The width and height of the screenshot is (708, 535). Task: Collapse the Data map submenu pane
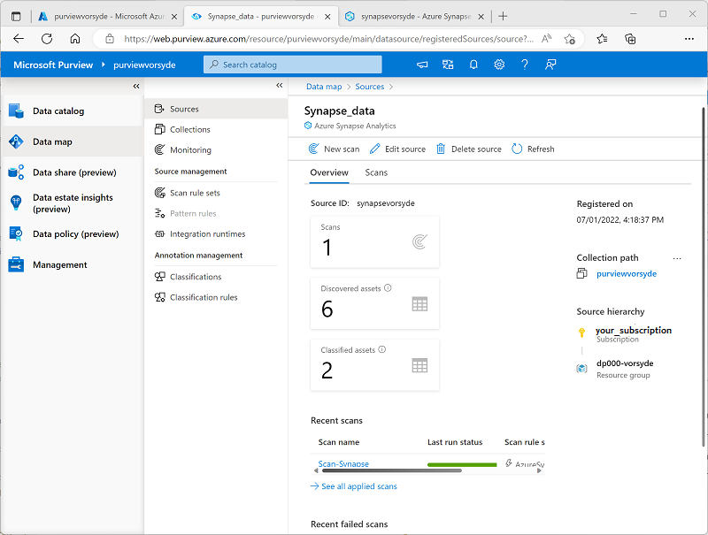tap(280, 85)
